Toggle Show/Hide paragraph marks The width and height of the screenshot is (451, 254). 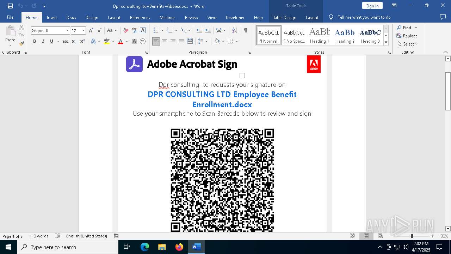click(x=245, y=31)
